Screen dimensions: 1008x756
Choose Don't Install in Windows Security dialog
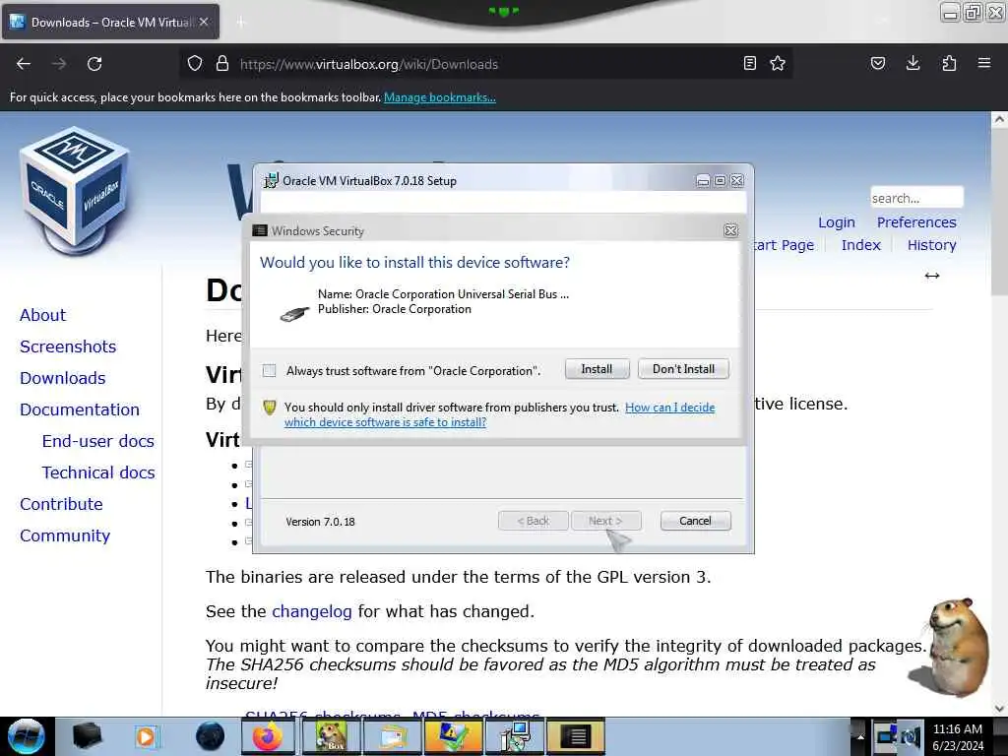[683, 369]
